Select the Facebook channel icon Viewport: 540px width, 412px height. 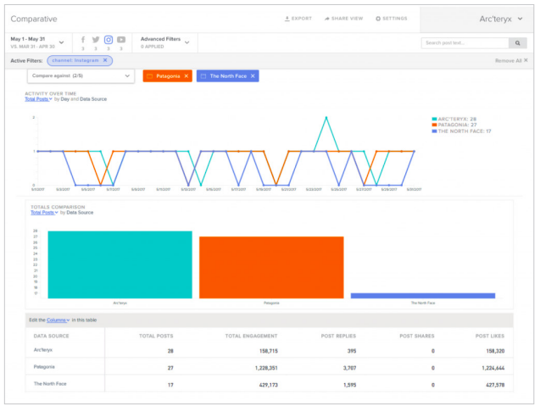pyautogui.click(x=83, y=40)
